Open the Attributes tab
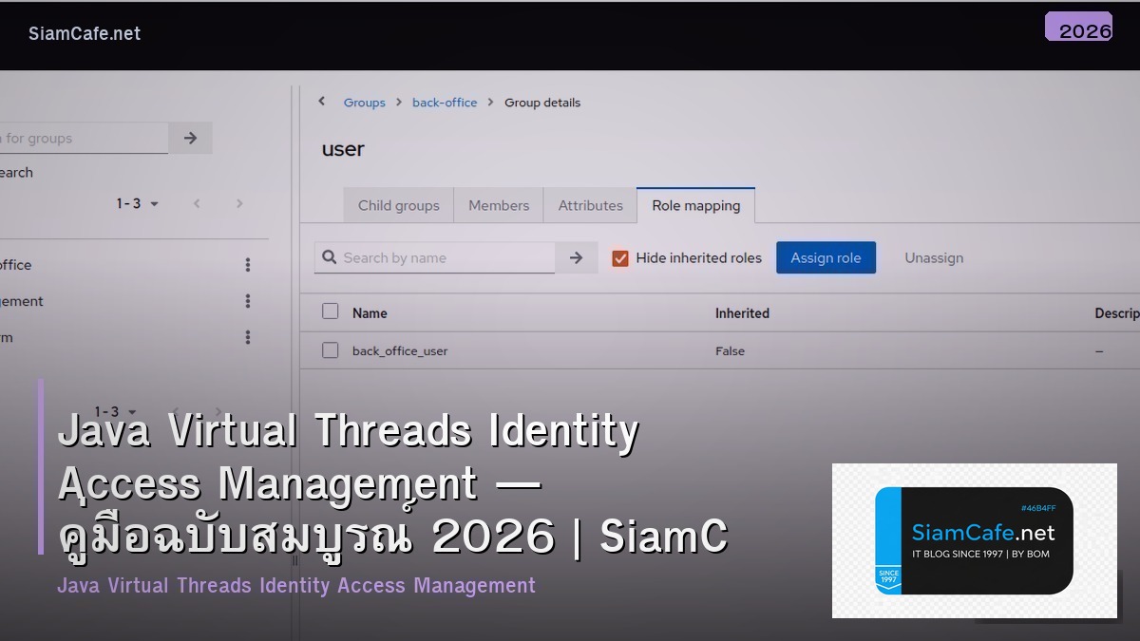1140x641 pixels. 590,205
